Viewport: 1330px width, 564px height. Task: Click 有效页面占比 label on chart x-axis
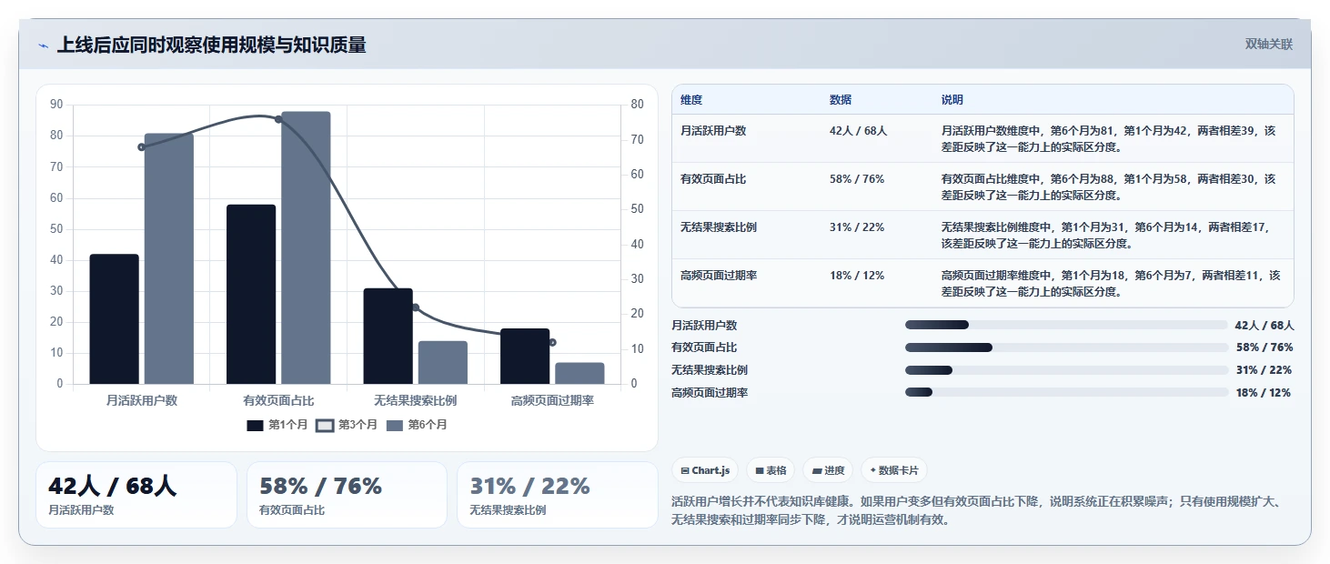click(278, 400)
